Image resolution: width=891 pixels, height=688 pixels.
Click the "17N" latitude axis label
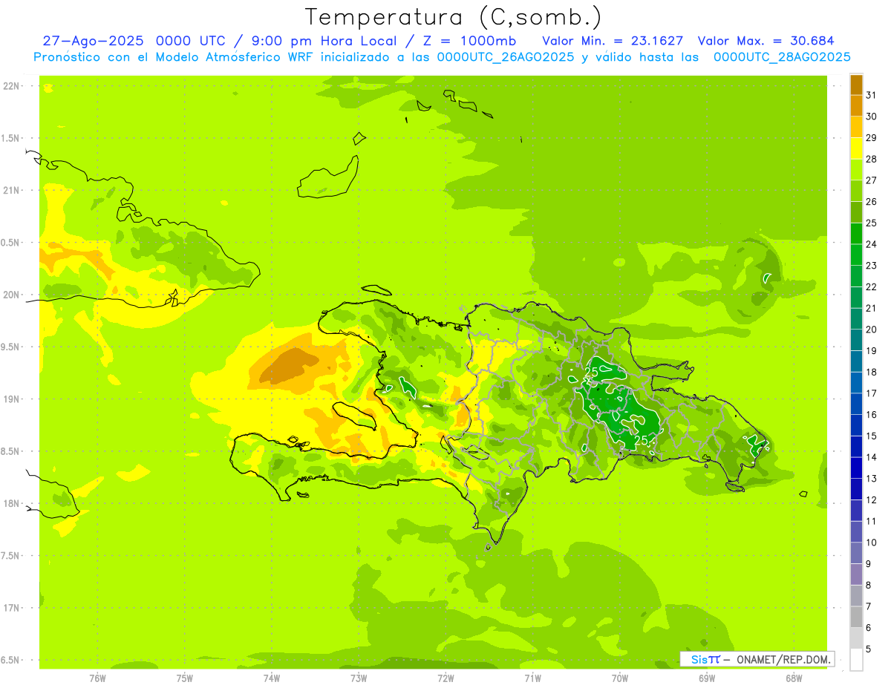pyautogui.click(x=12, y=608)
